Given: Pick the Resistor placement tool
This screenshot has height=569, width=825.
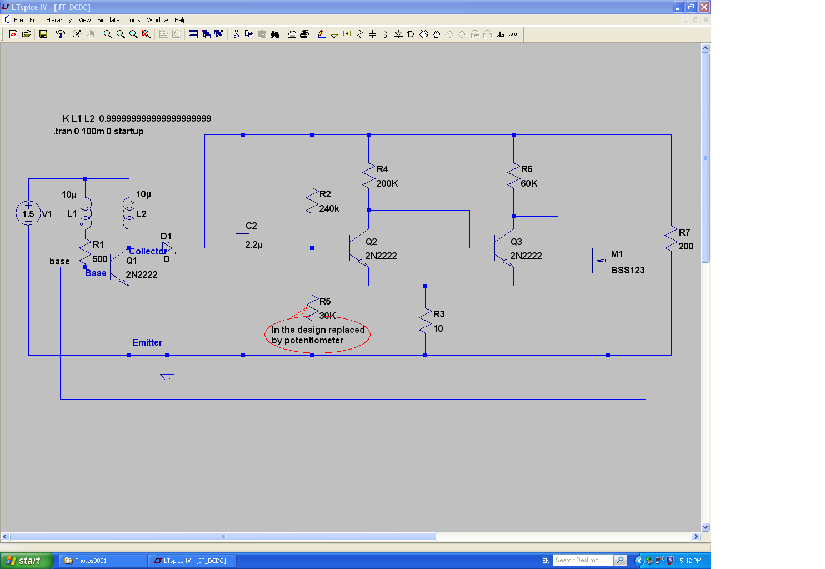Looking at the screenshot, I should [x=359, y=34].
